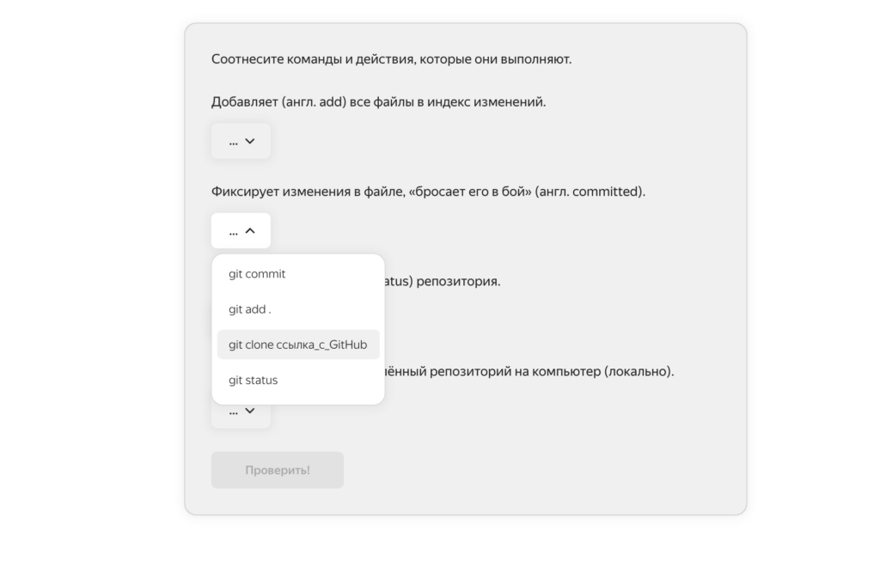
Task: Click the up arrow icon on the open dropdown
Action: click(x=251, y=229)
